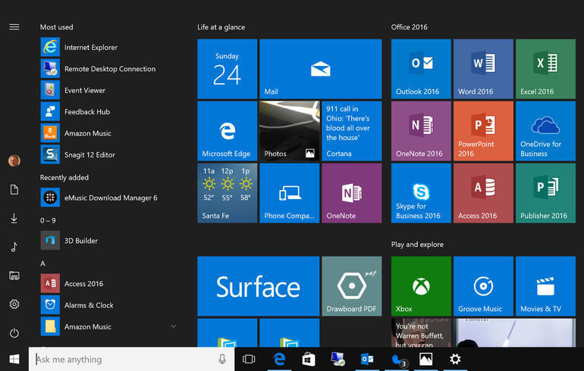Click the microphone icon in search box

tap(222, 360)
